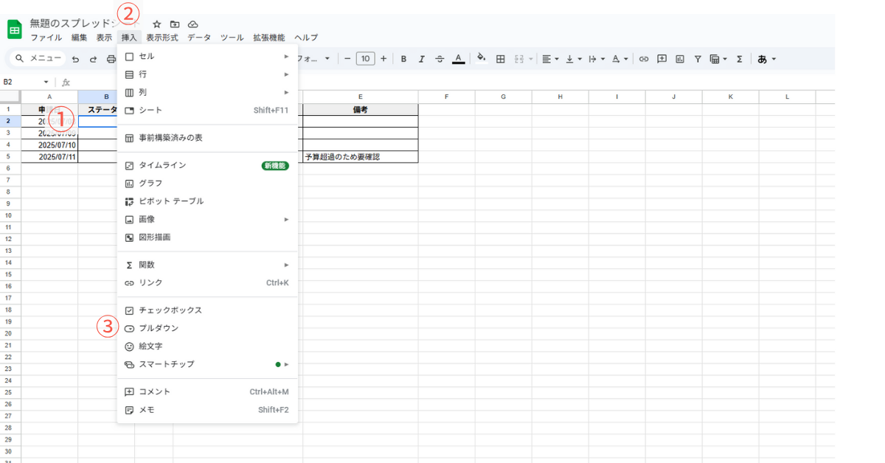This screenshot has height=463, width=885.
Task: Insert a checkbox from the menu
Action: pos(170,310)
